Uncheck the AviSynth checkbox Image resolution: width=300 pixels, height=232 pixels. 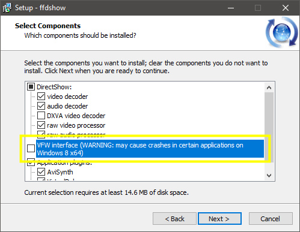[x=41, y=172]
